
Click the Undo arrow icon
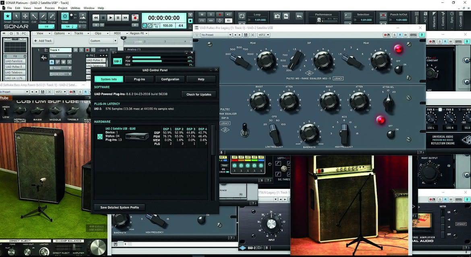299,16
